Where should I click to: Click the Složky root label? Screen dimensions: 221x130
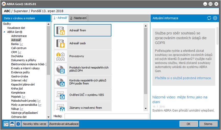point(7,24)
